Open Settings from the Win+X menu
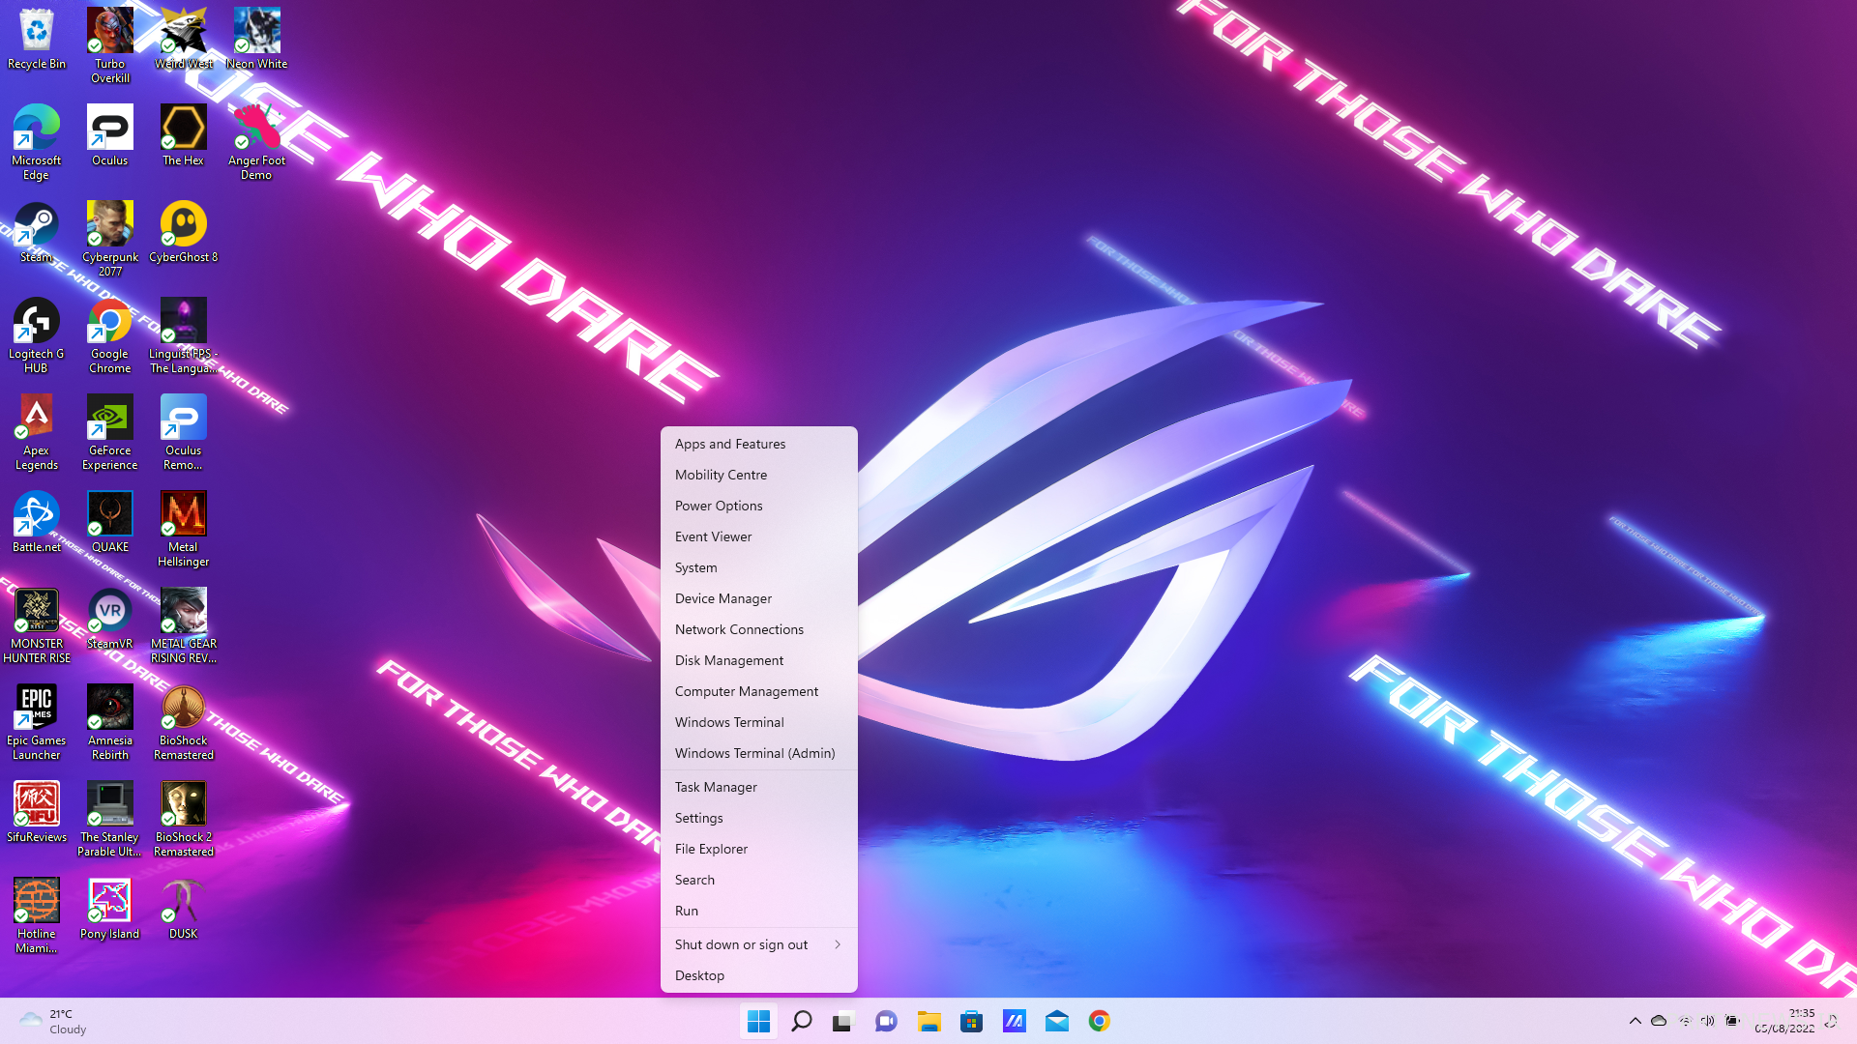The image size is (1857, 1044). tap(698, 818)
